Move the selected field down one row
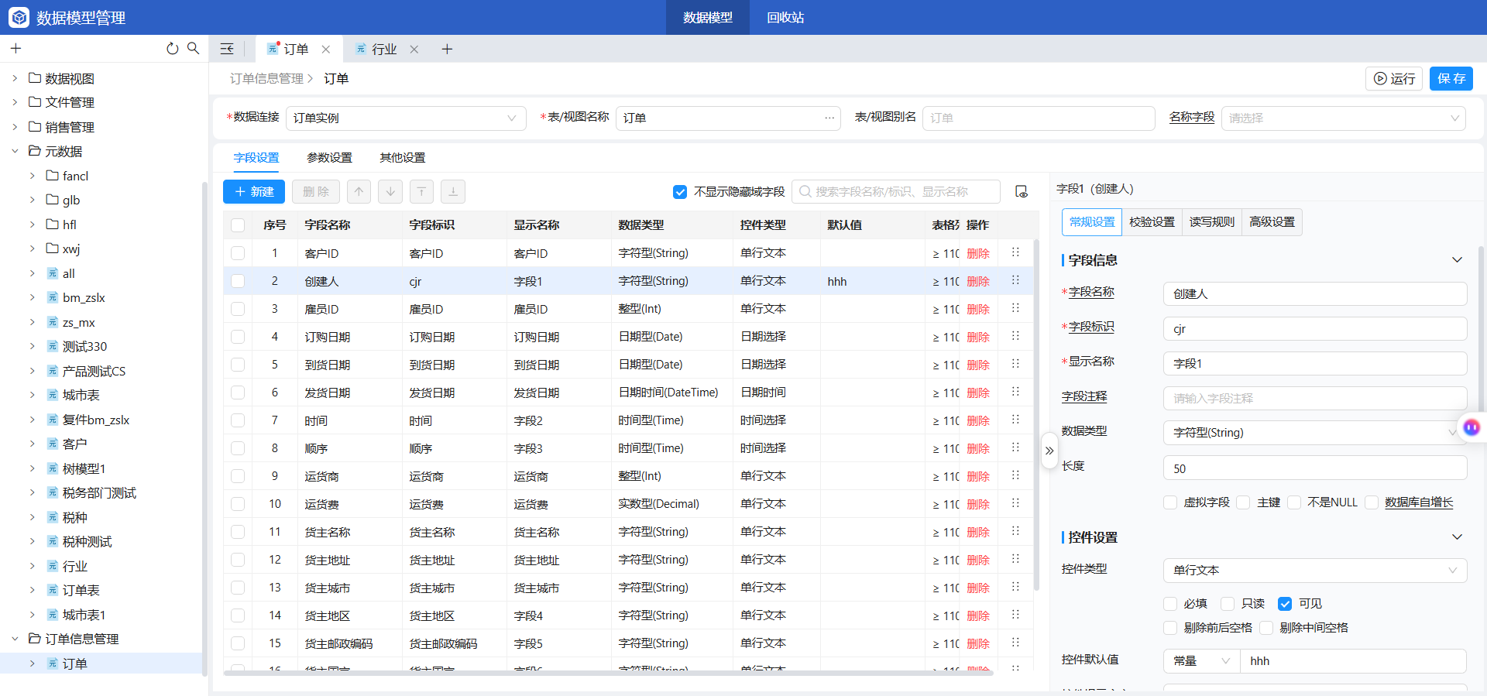 click(x=390, y=192)
